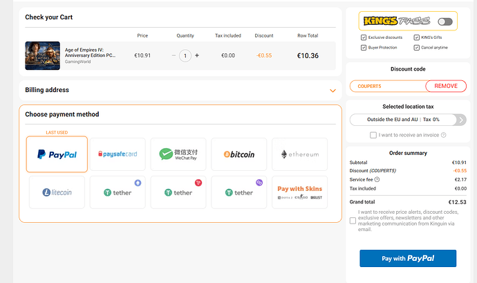Tick the marketing communication consent checkbox

(x=353, y=221)
